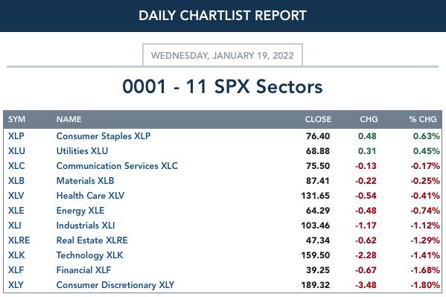446x297 pixels.
Task: Open Consumer Discretionary XLY link
Action: [115, 285]
